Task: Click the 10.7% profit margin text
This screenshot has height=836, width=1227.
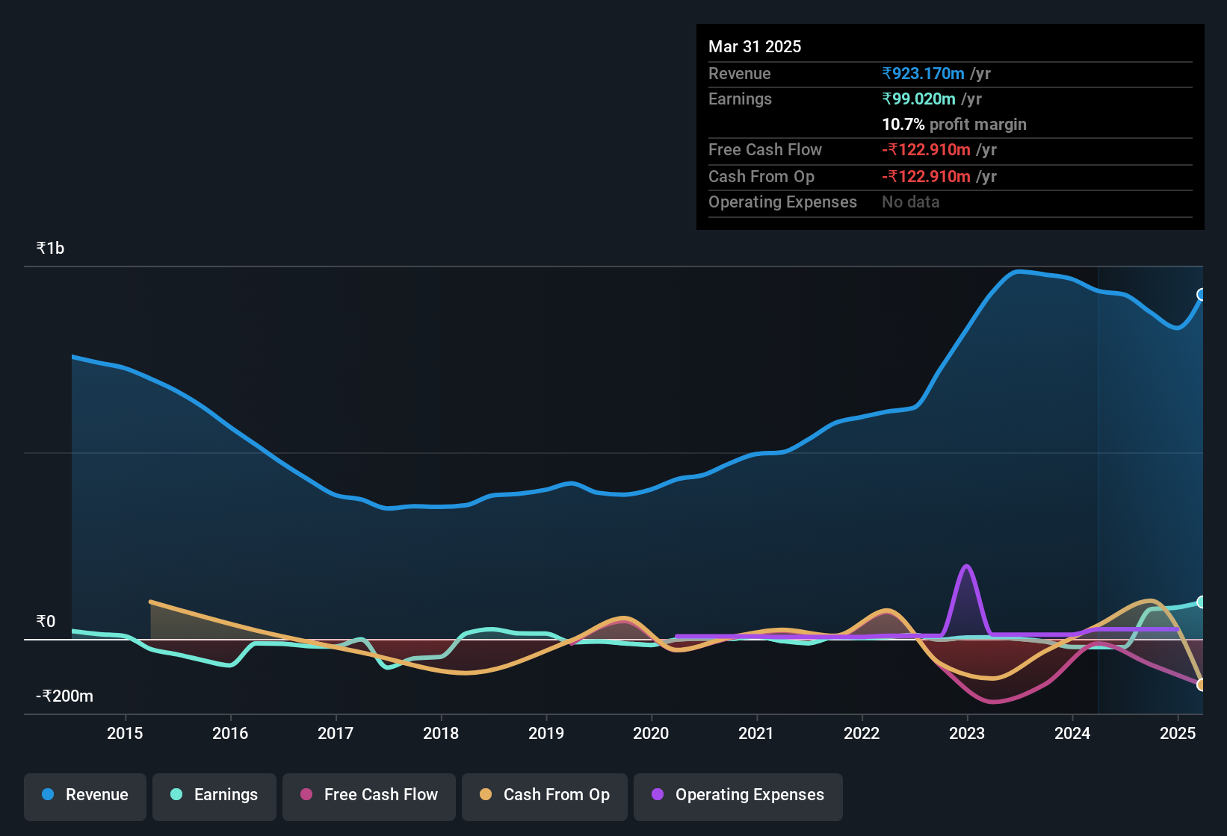Action: coord(954,124)
